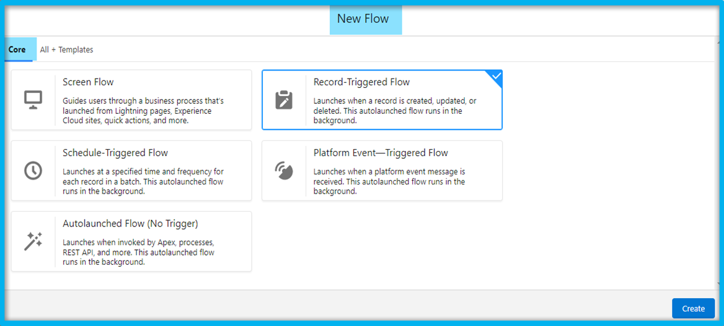Click the Screen Flow monitor icon
Image resolution: width=724 pixels, height=326 pixels.
click(x=33, y=100)
